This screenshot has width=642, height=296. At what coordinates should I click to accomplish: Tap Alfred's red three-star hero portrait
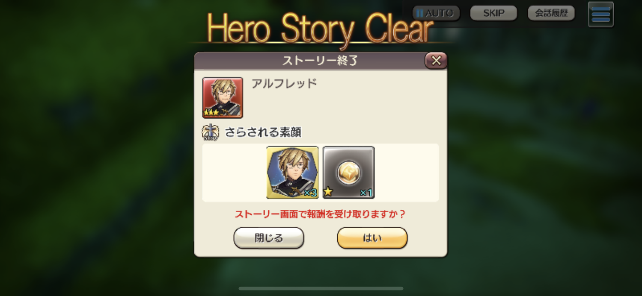pos(223,97)
